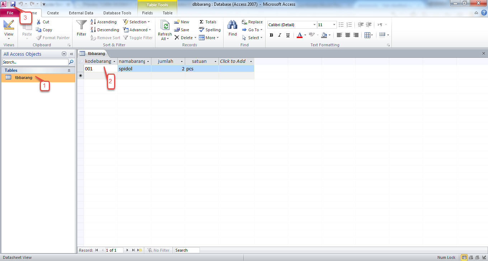Select the cell containing spidol
The image size is (488, 261).
[134, 69]
